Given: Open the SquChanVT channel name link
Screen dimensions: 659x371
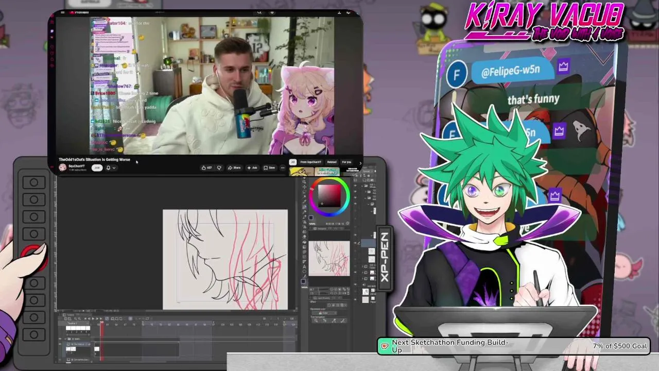Looking at the screenshot, I should pyautogui.click(x=77, y=166).
